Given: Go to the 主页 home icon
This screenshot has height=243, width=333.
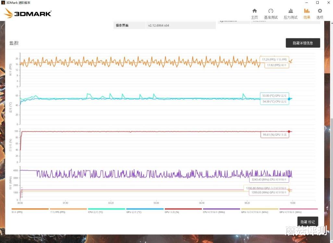Looking at the screenshot, I should click(254, 14).
